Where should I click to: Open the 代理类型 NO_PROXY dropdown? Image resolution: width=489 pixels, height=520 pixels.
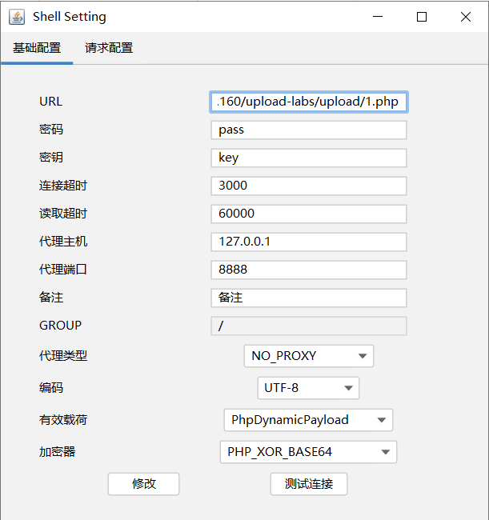click(309, 356)
